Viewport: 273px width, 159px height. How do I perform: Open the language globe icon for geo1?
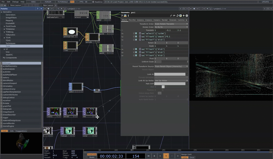pos(180,16)
